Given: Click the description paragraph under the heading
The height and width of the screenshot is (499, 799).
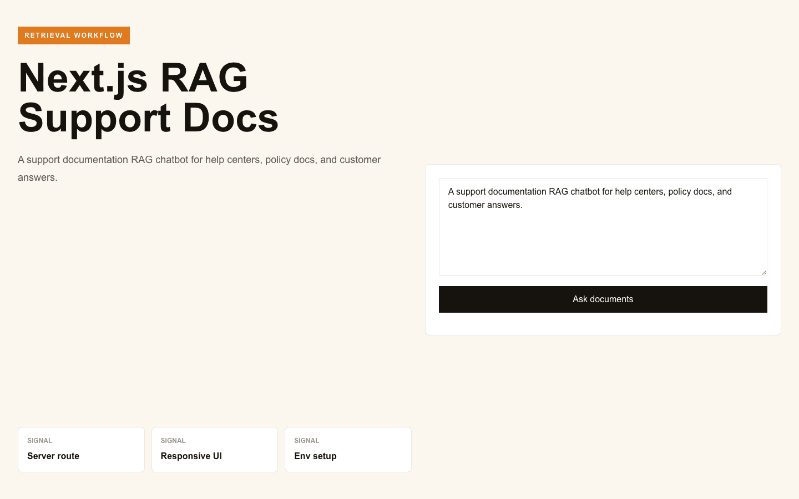Looking at the screenshot, I should [200, 169].
